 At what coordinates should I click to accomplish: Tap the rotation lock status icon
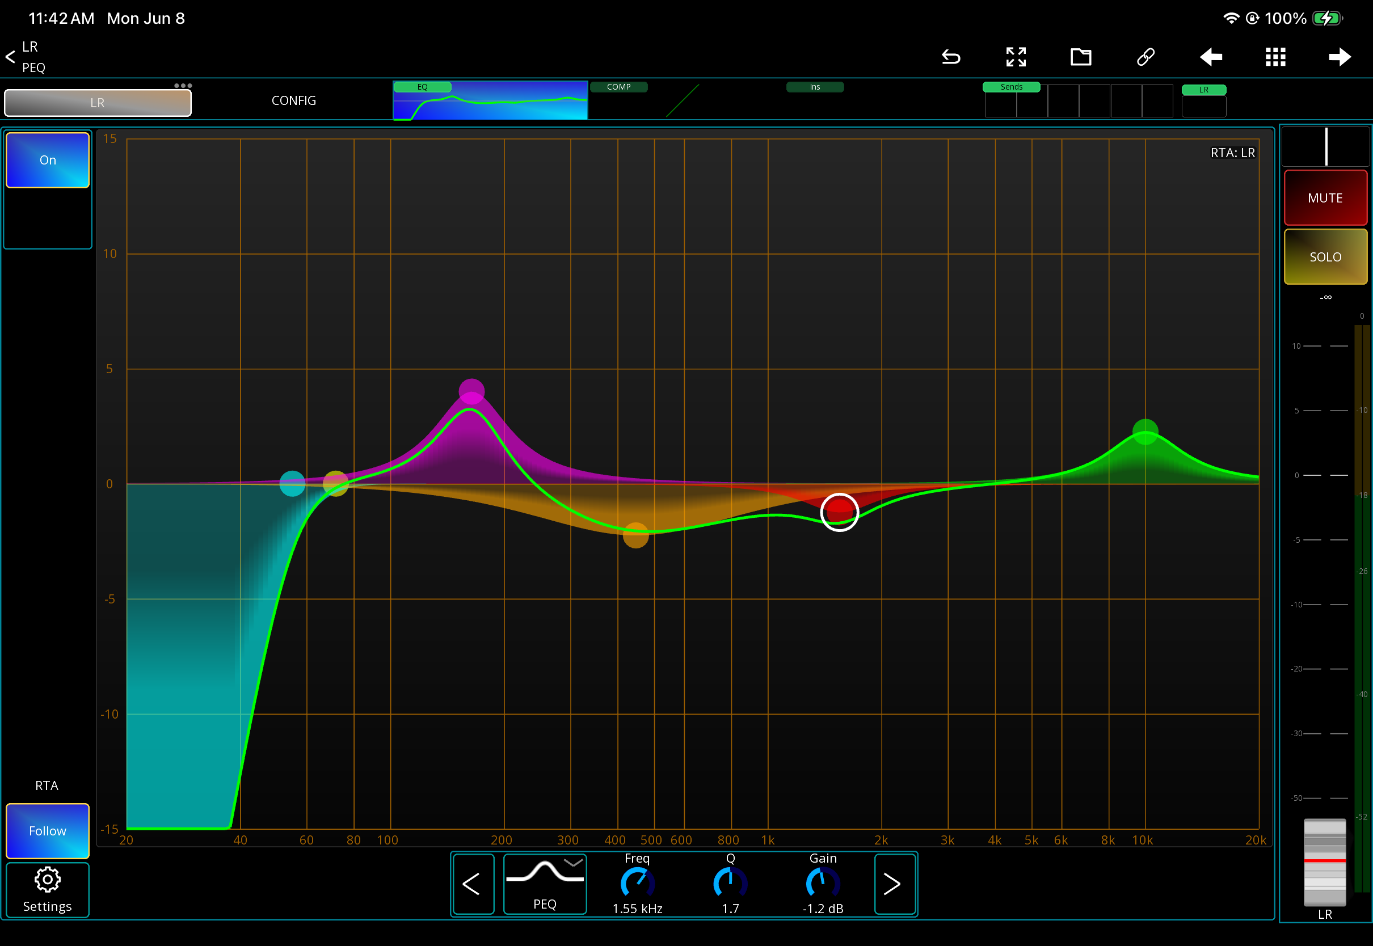point(1252,18)
